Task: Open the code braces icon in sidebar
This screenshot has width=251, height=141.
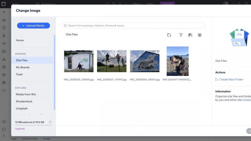Action: tap(4, 90)
